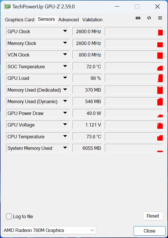Click the GPU Voltage value field

tap(87, 125)
